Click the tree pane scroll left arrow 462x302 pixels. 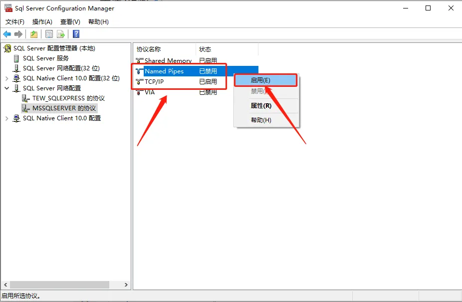5,285
